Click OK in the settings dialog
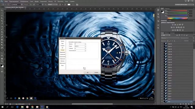Image resolution: width=195 pixels, height=109 pixels. [87, 73]
